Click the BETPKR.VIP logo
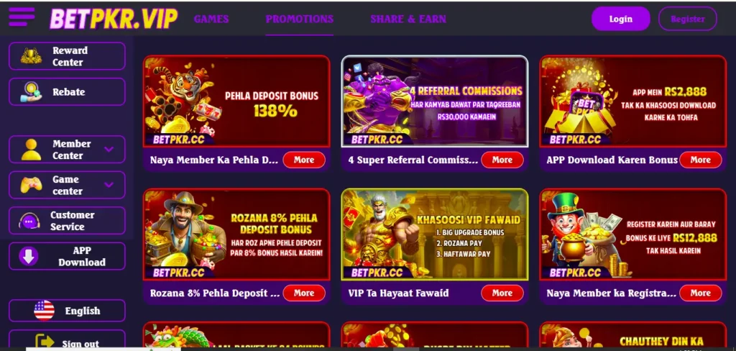The width and height of the screenshot is (736, 351). point(114,19)
